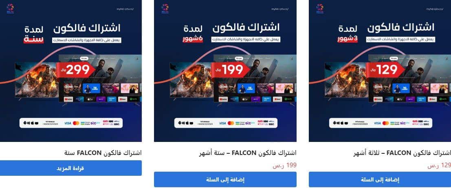
Task: Add six-month Falcon subscription to cart
Action: (x=225, y=180)
